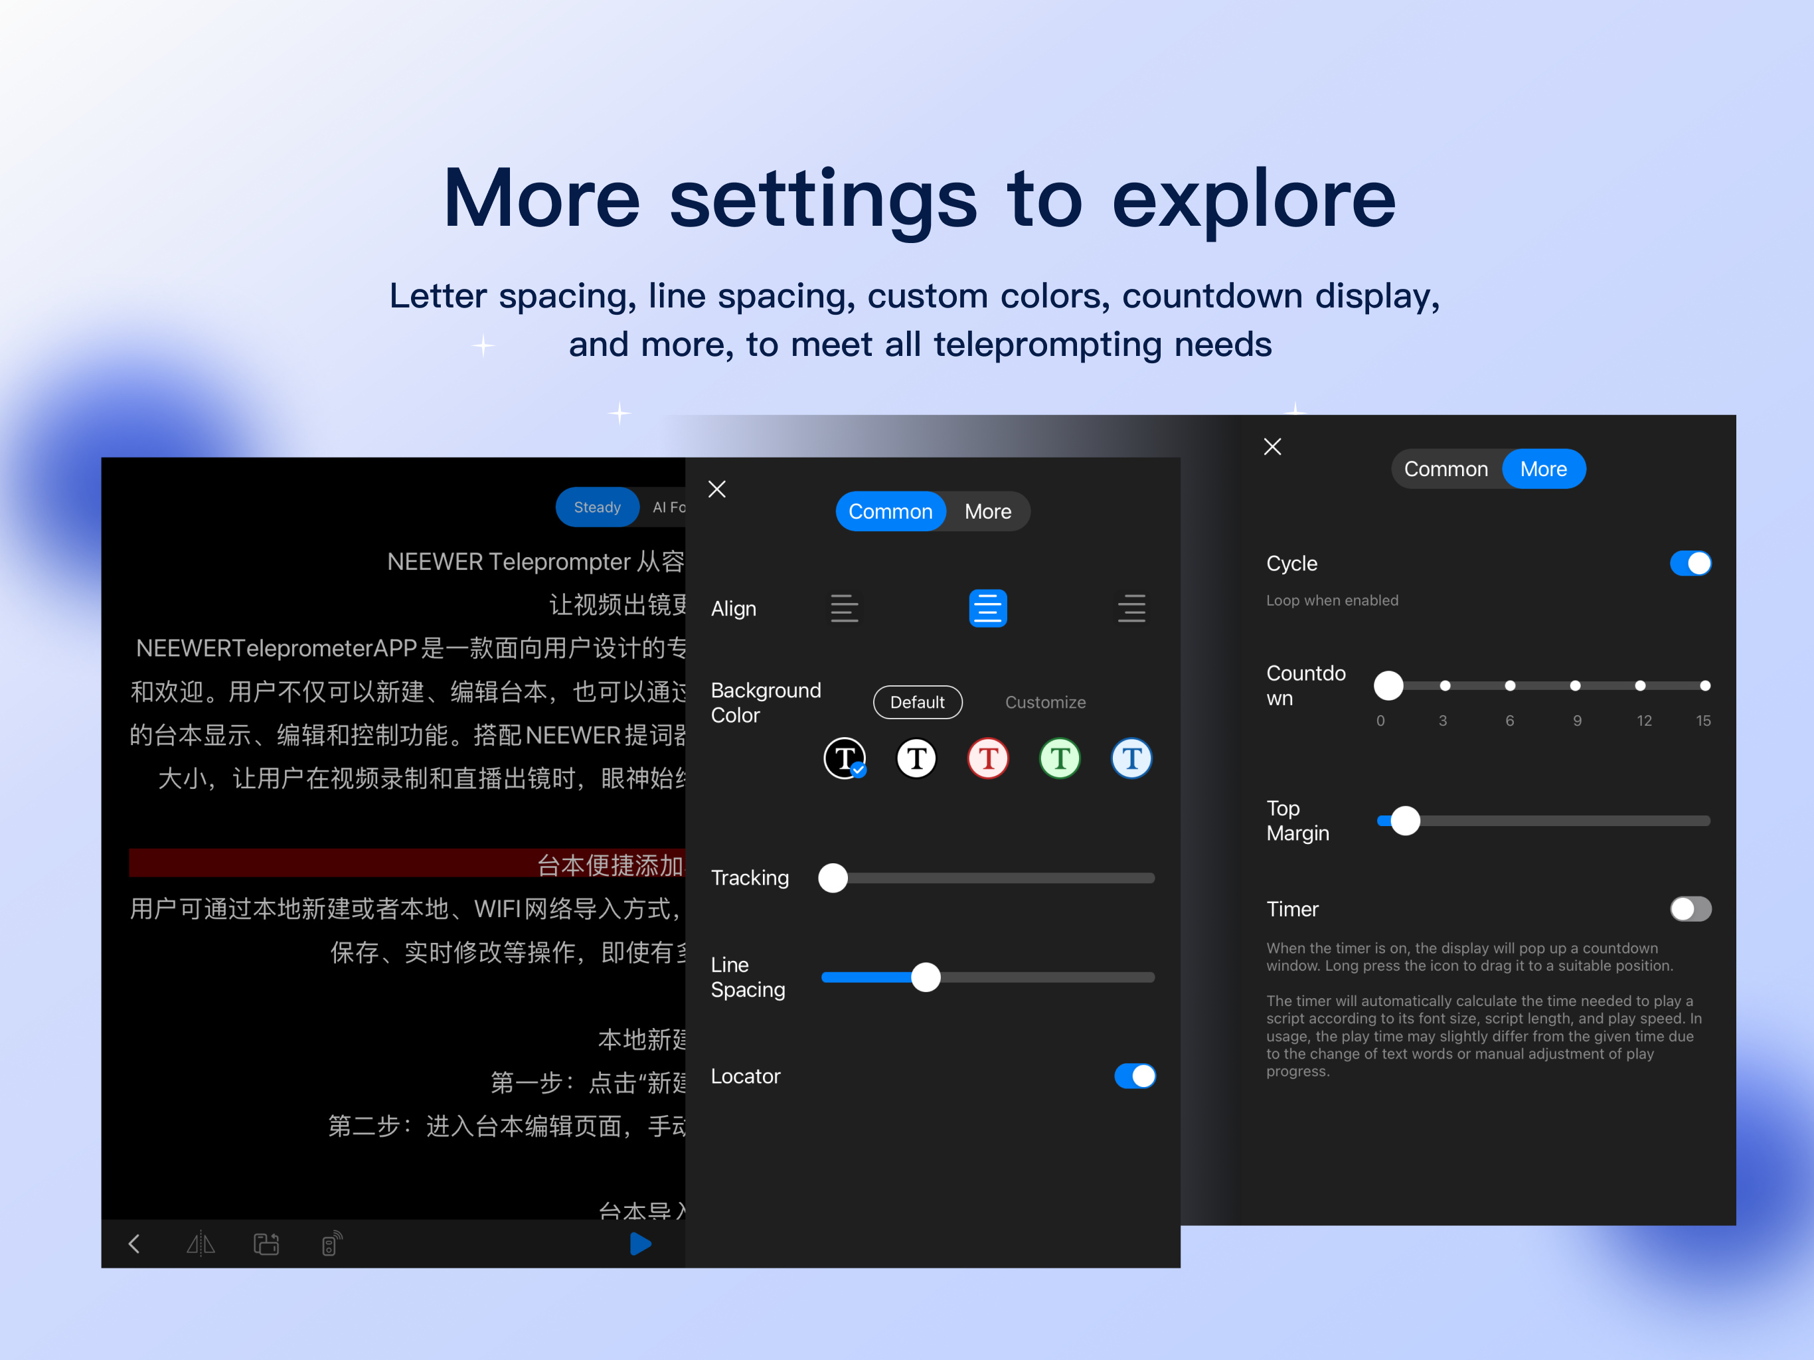
Task: Click the script line starting "用户可通过本地新建"
Action: (x=407, y=909)
